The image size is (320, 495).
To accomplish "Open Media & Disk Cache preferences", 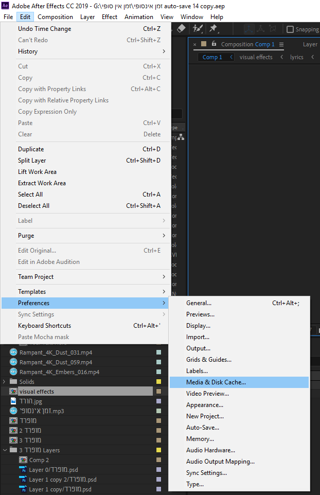I will click(216, 382).
